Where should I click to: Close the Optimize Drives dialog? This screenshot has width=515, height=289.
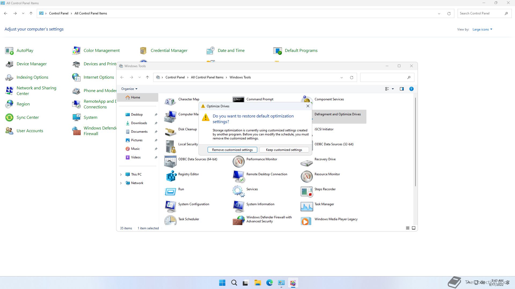click(308, 106)
